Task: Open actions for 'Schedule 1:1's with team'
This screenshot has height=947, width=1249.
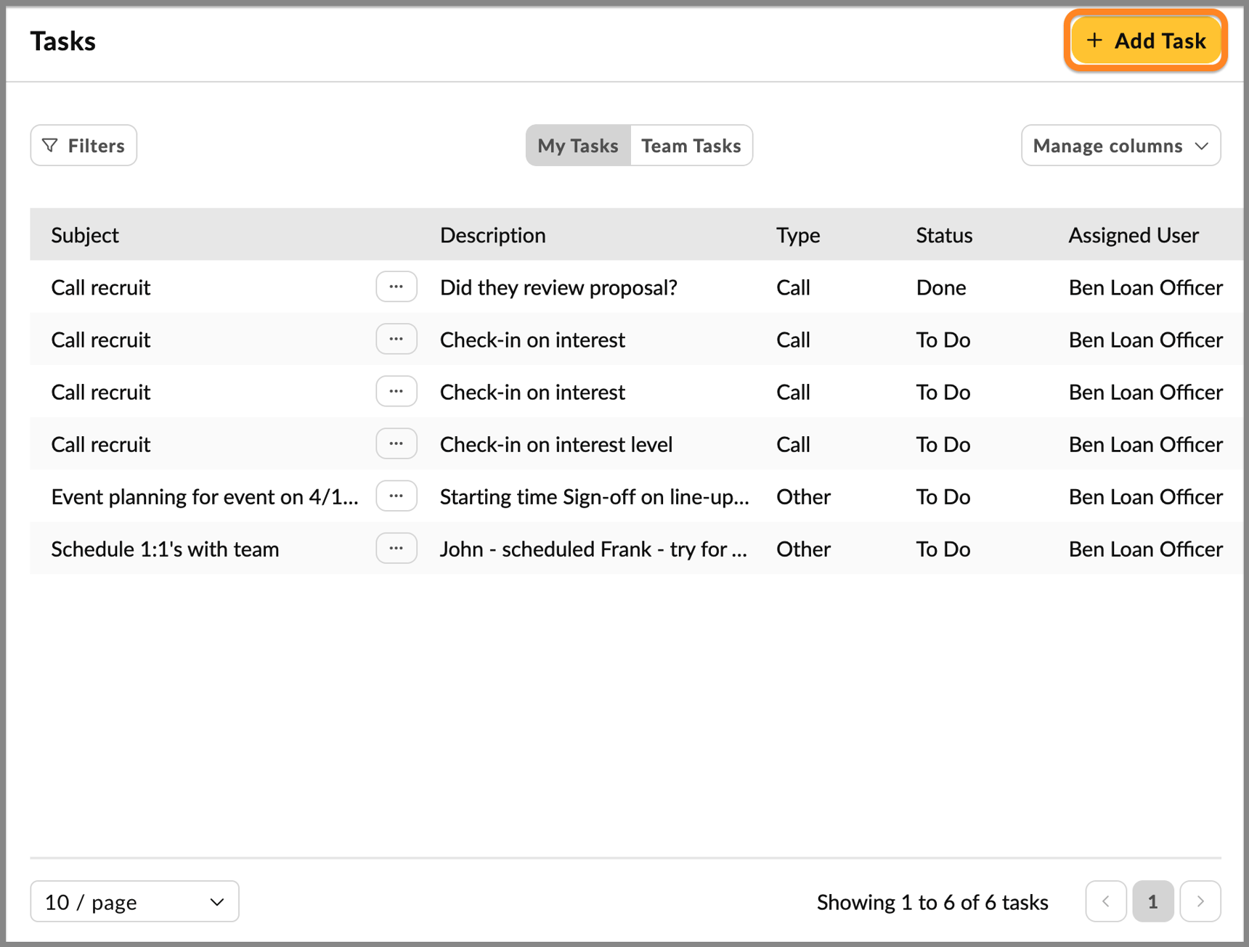Action: point(396,549)
